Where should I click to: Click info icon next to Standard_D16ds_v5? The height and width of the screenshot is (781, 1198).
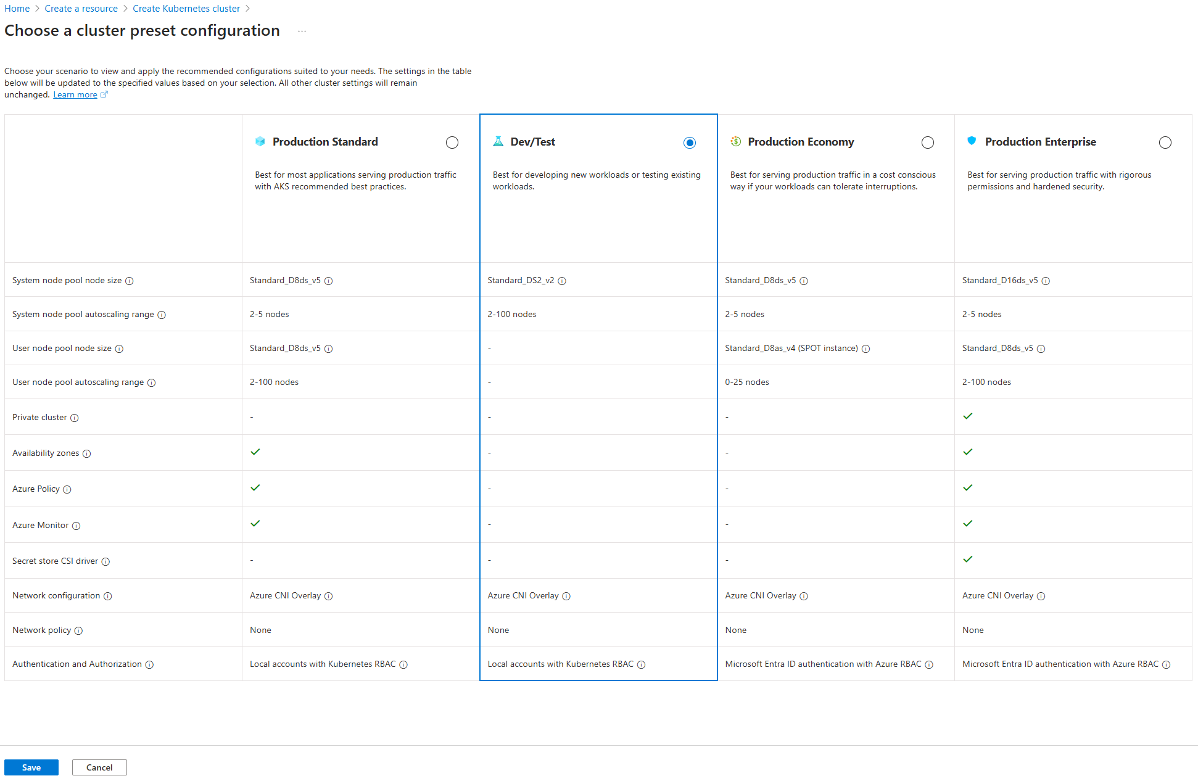click(x=1046, y=281)
